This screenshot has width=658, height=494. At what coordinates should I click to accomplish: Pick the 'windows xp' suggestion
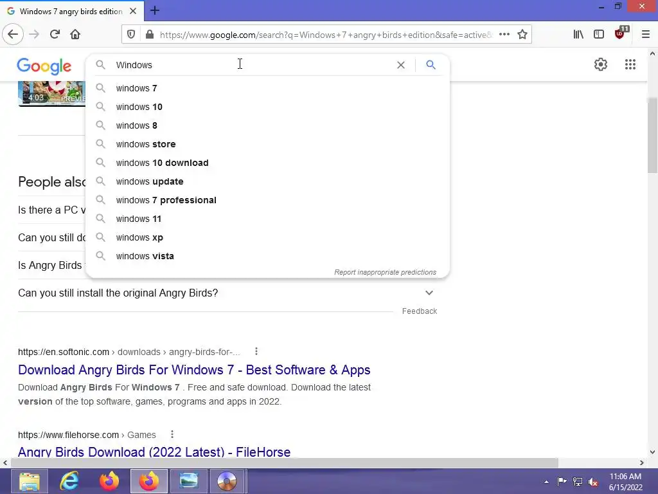[x=267, y=237]
